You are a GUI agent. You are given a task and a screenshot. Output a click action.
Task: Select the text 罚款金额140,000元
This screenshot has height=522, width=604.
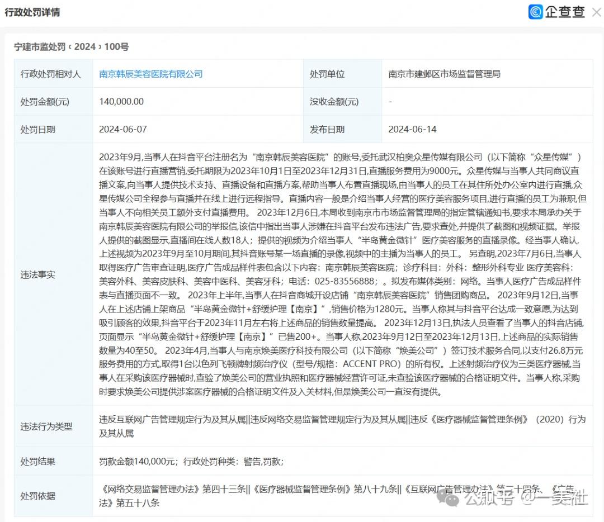[137, 461]
